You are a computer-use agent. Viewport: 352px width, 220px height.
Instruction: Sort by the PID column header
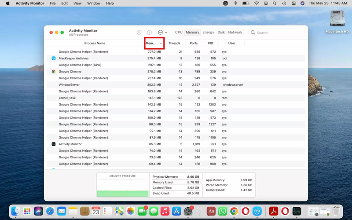tap(210, 43)
